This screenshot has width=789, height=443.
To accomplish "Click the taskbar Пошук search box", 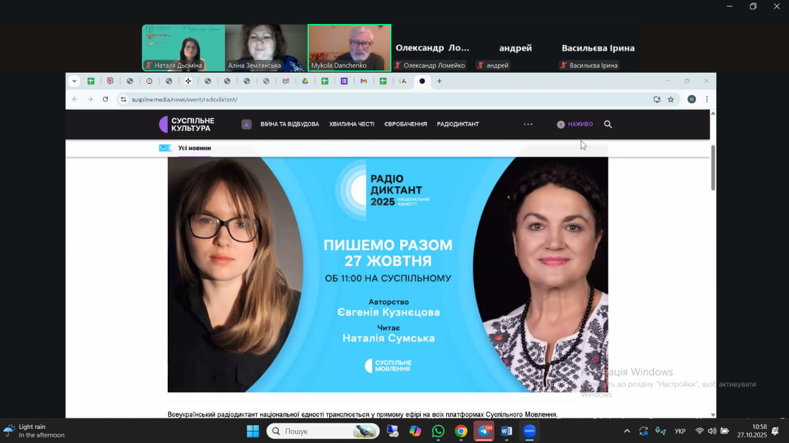I will [x=323, y=431].
